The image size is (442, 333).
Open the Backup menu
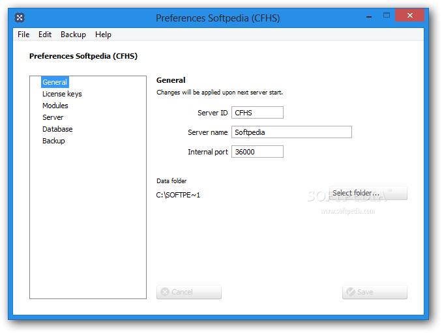(73, 35)
